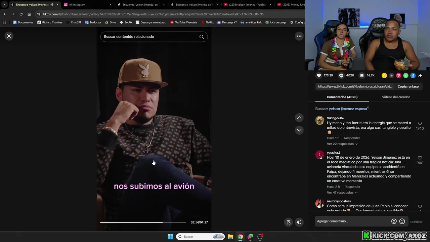This screenshot has height=242, width=430.
Task: Open comments via speech bubble icon
Action: 341,76
